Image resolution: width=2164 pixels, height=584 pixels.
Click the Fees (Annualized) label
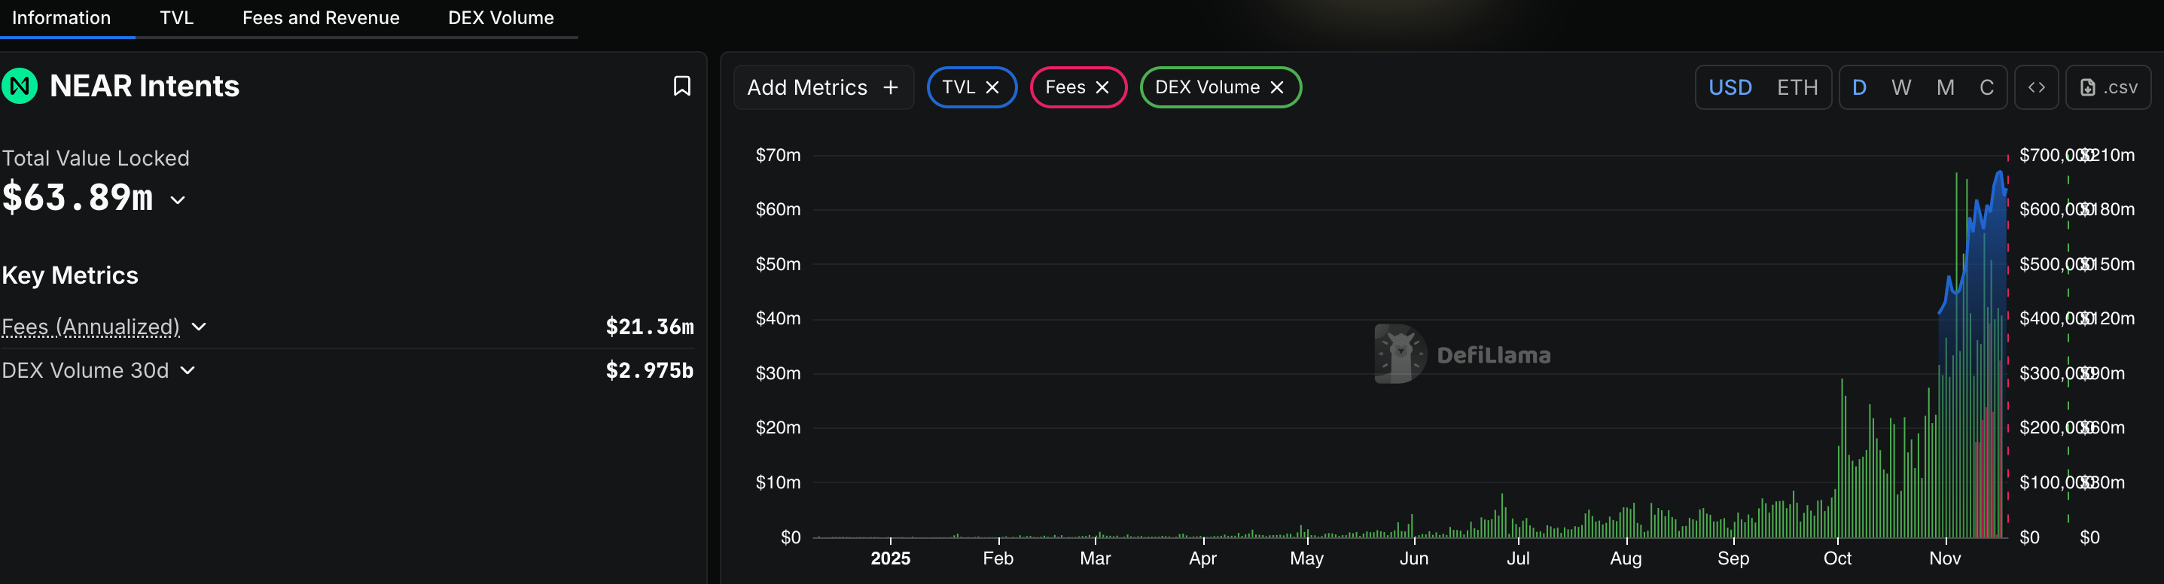pyautogui.click(x=90, y=327)
